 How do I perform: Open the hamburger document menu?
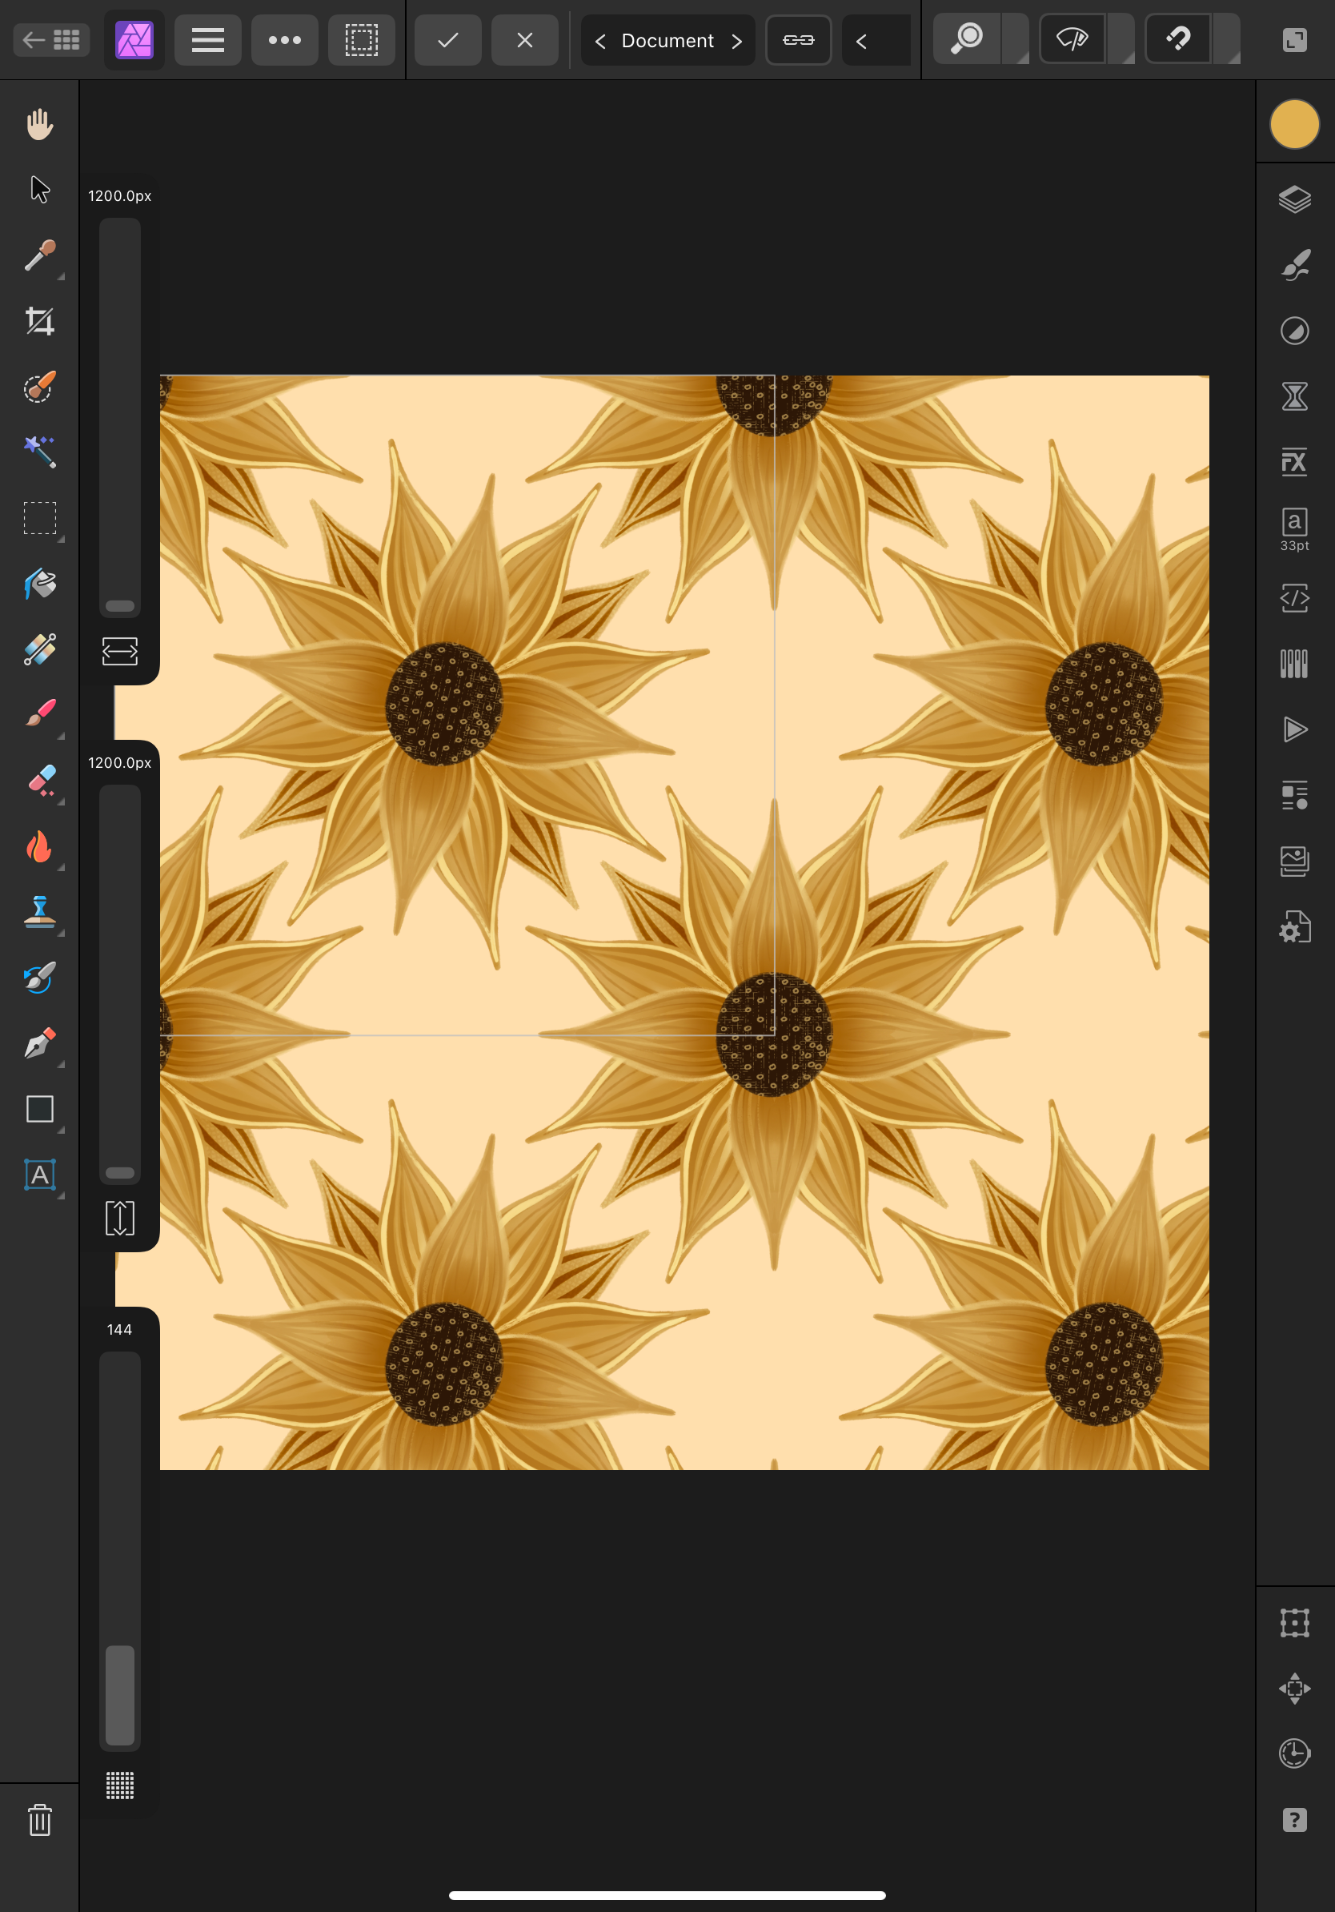207,40
